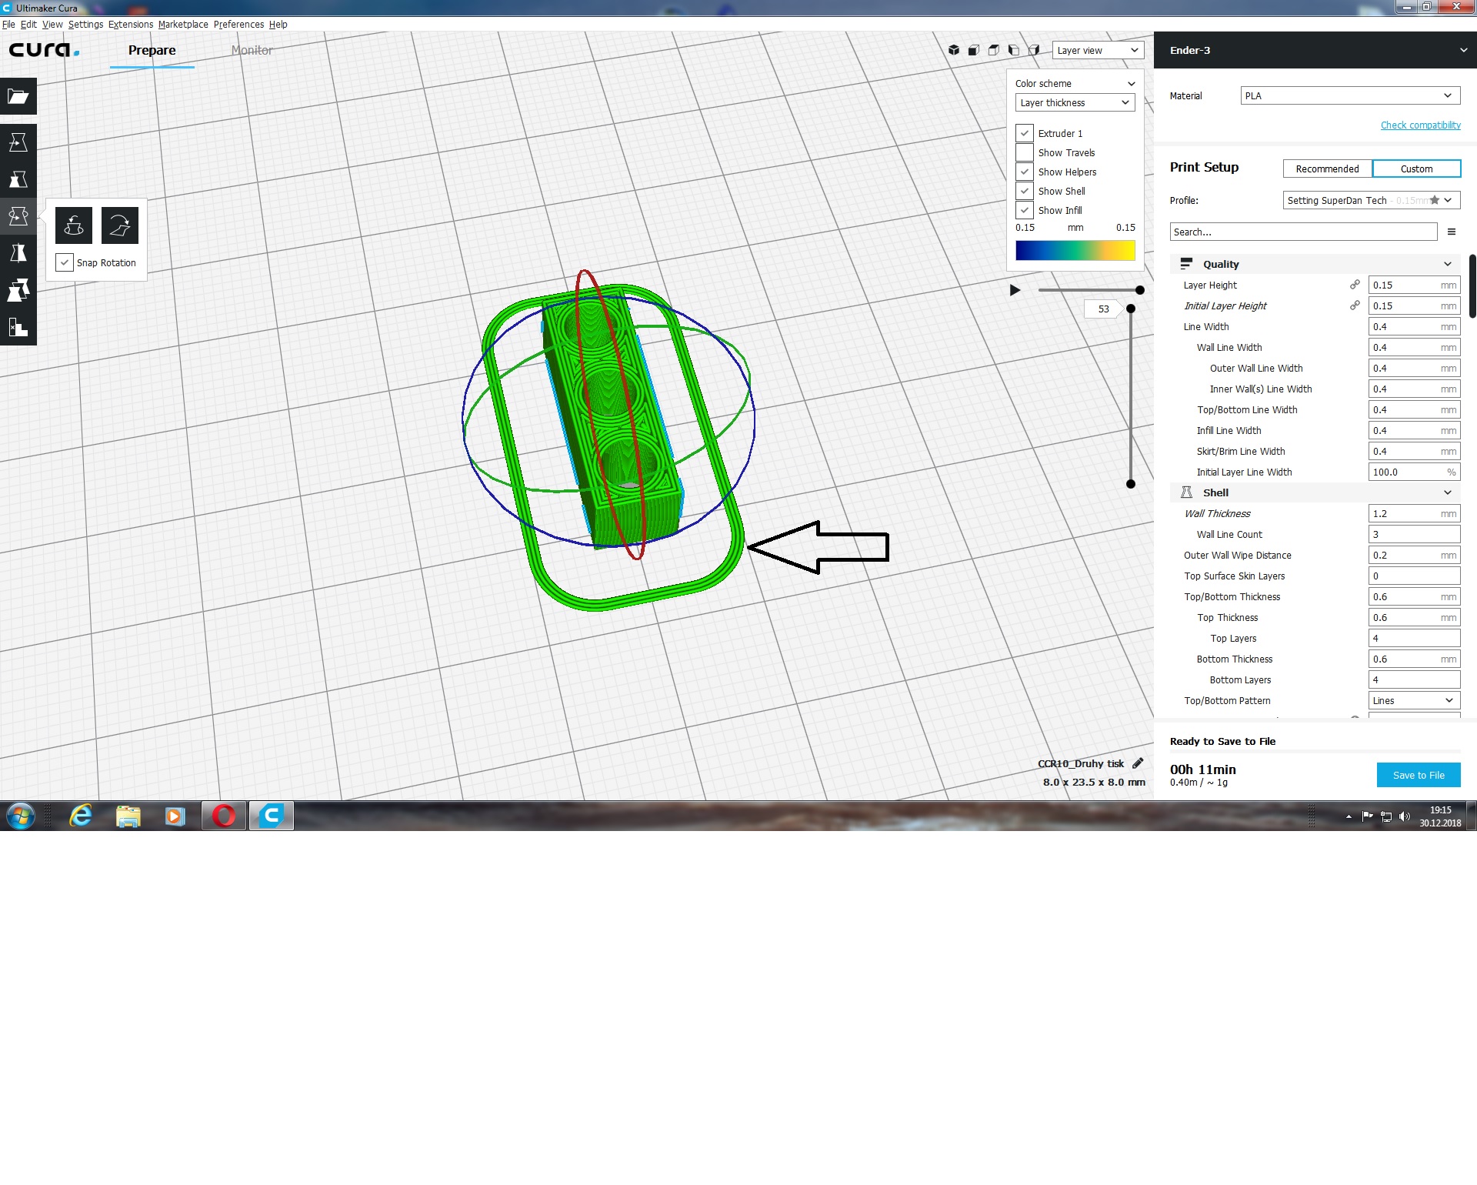Disable the Snap Rotation checkbox

pyautogui.click(x=65, y=262)
